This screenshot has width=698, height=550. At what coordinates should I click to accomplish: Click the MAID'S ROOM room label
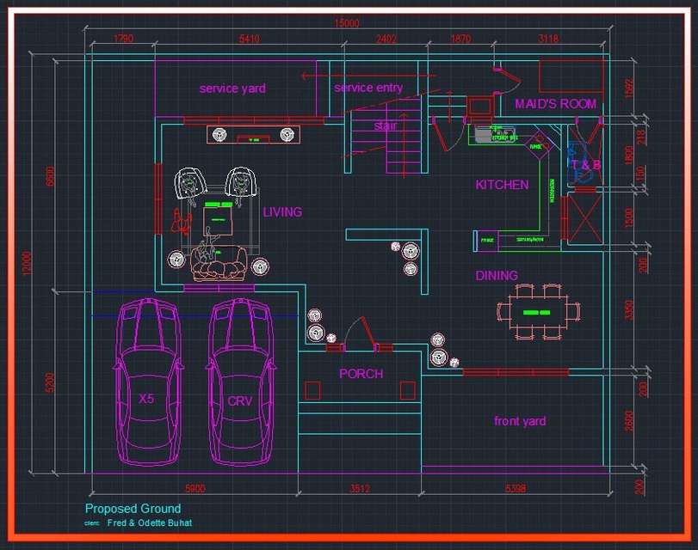(554, 103)
